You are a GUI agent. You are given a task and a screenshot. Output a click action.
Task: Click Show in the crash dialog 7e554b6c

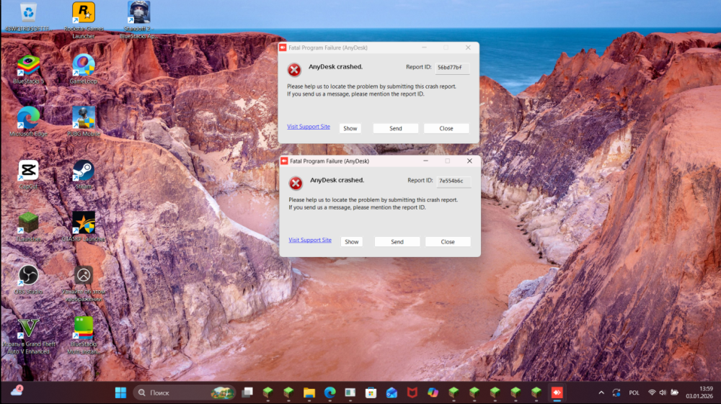tap(351, 242)
